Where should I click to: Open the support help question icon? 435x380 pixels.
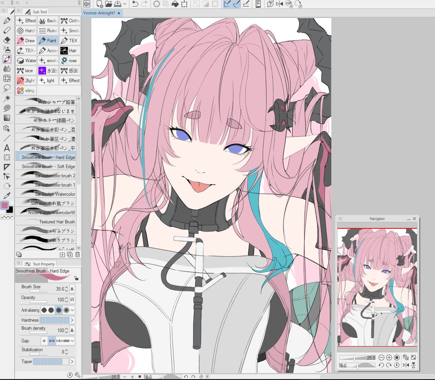pos(270,4)
